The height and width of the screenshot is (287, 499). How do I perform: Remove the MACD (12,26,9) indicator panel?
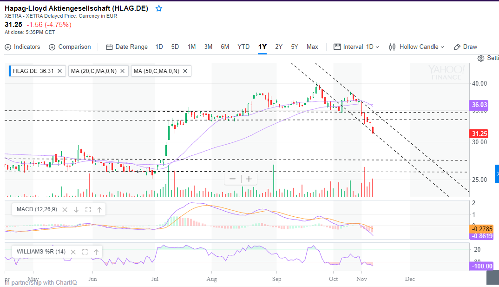point(65,210)
